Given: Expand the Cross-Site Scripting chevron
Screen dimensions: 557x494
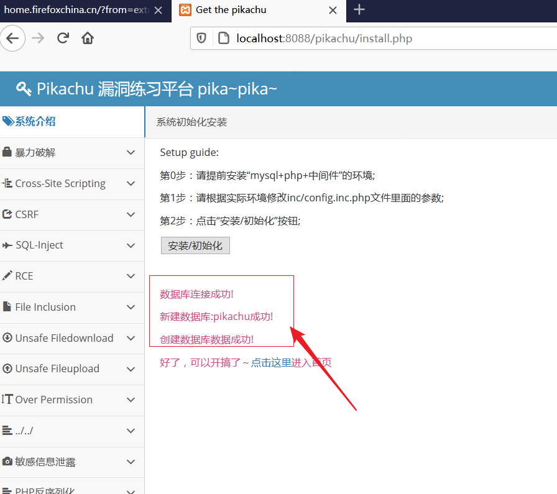Looking at the screenshot, I should point(131,183).
